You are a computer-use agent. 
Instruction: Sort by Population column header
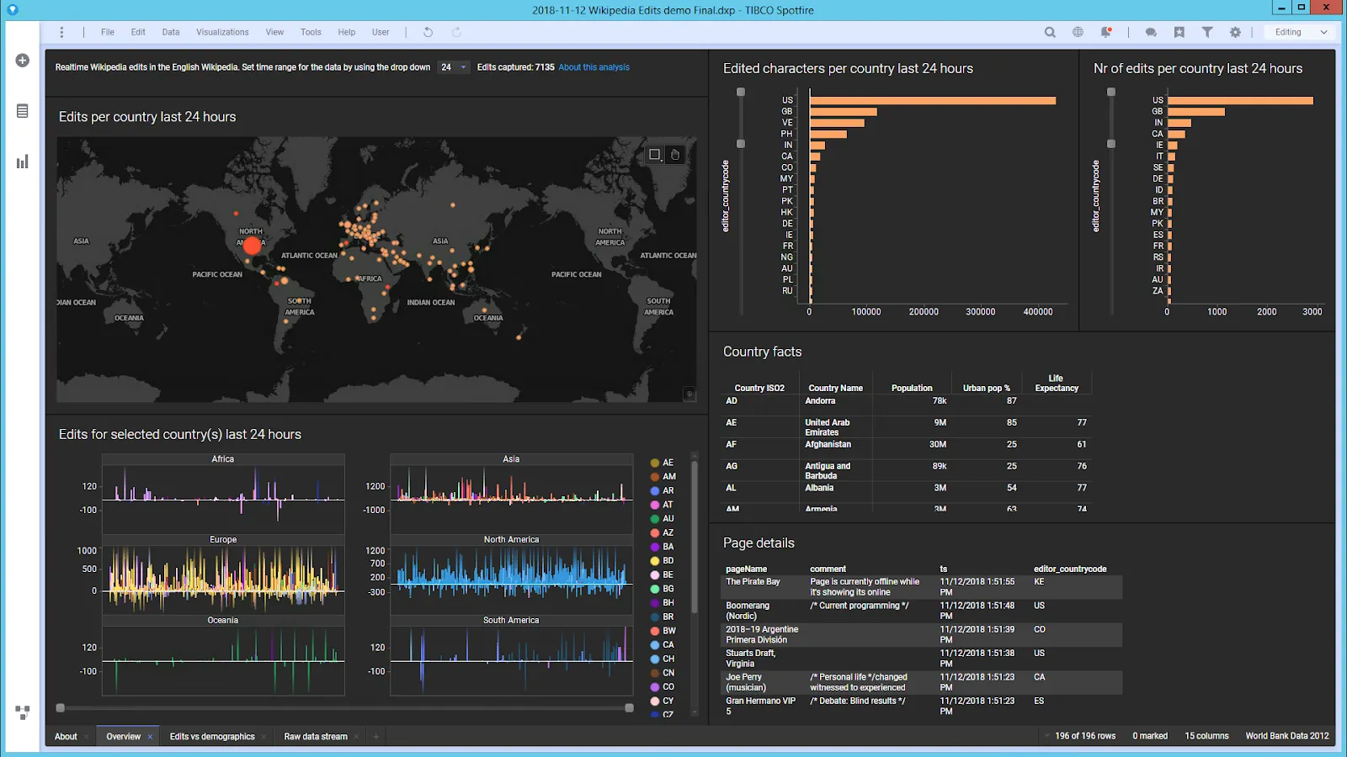click(x=912, y=389)
